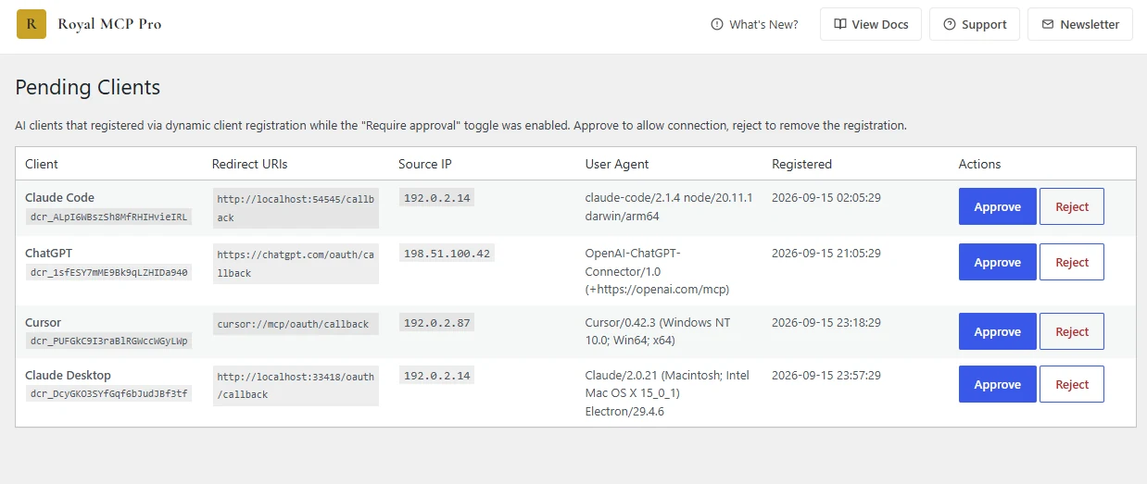Click registered time 2026-09-15 23:57:29

tap(826, 375)
